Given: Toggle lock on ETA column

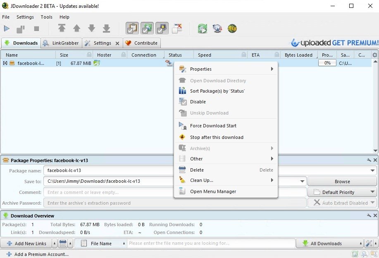Looking at the screenshot, I should [x=277, y=55].
